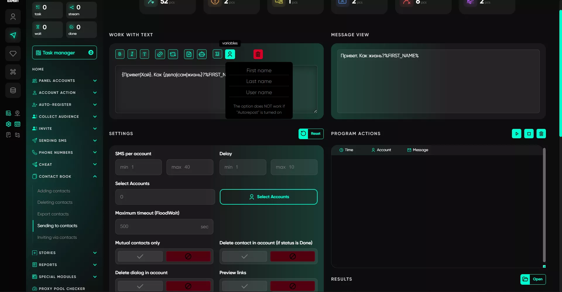Expand the Phone Numbers section
Viewport: 562px width, 292px height.
[64, 153]
